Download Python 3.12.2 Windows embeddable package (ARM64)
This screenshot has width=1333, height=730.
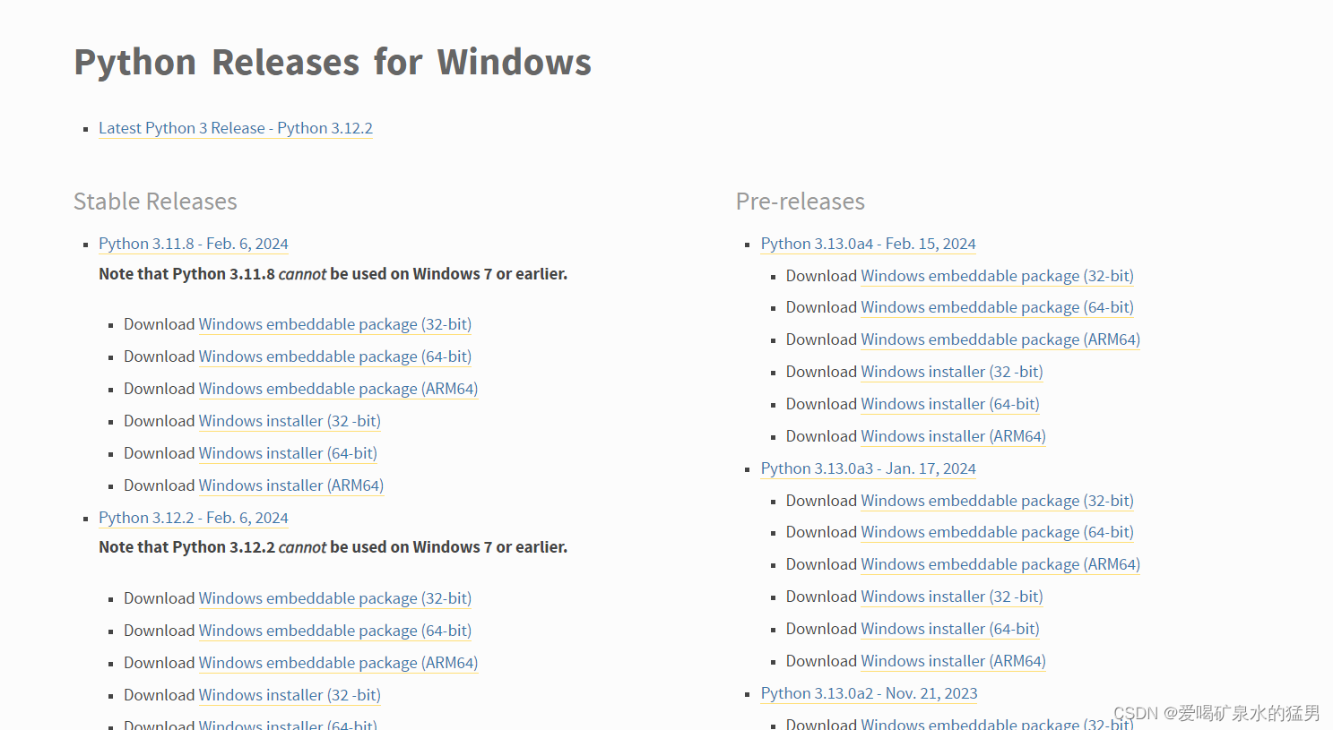tap(338, 663)
